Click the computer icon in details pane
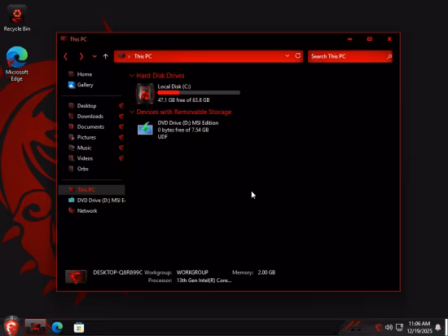The image size is (448, 336). click(x=76, y=276)
